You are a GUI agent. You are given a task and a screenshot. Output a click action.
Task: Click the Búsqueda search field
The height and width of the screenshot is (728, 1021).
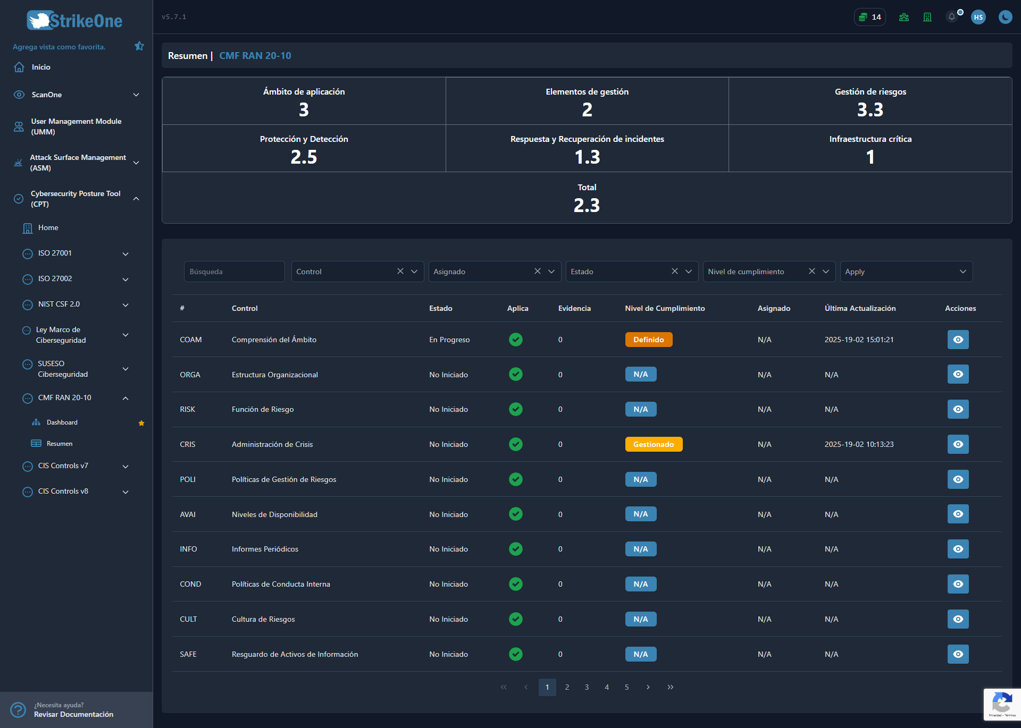(235, 272)
